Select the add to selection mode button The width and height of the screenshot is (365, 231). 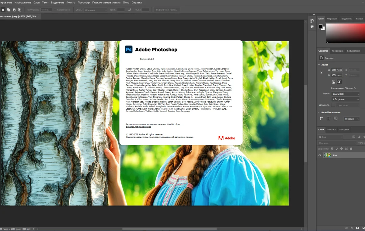[x=9, y=10]
